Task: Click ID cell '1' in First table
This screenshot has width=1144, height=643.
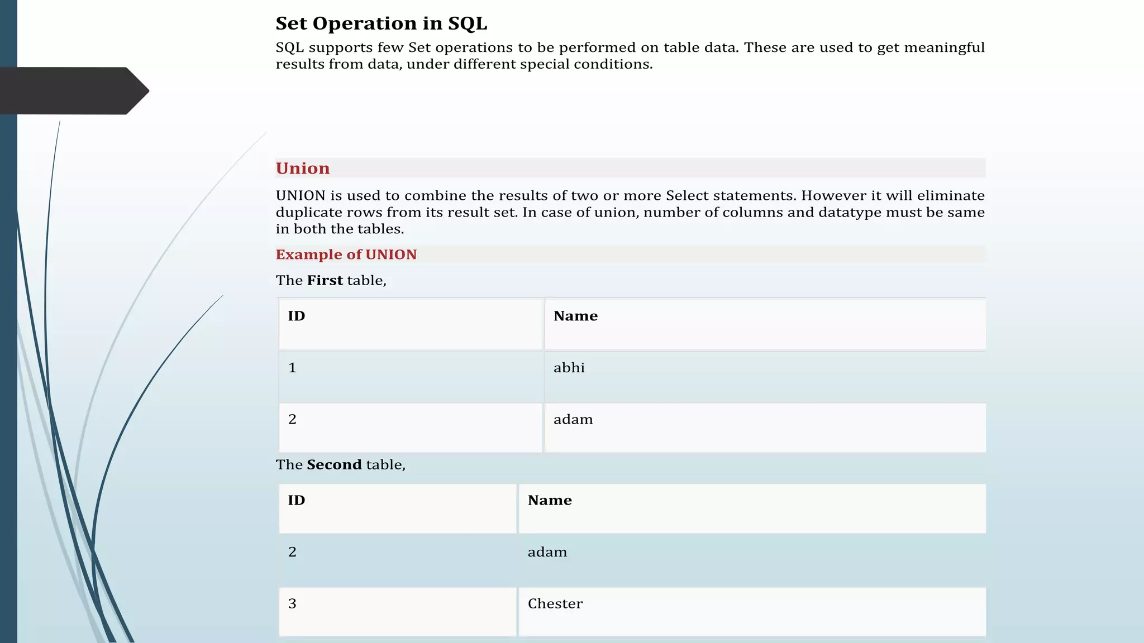Action: pos(411,376)
